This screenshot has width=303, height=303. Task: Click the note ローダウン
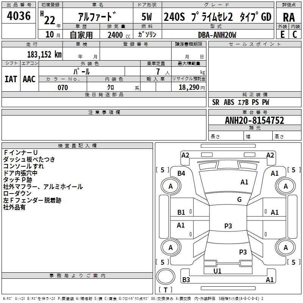17,194
